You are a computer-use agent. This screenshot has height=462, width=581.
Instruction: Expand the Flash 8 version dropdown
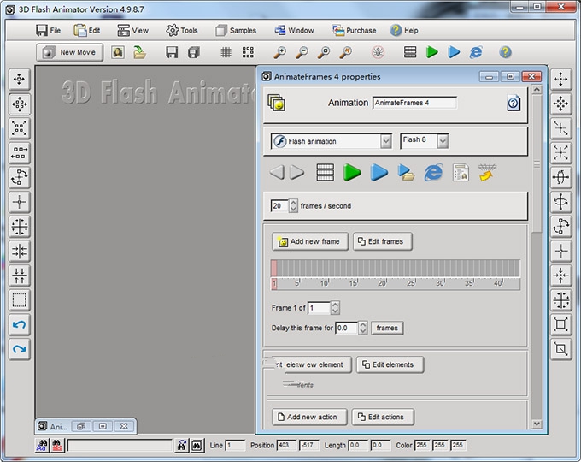[x=443, y=141]
